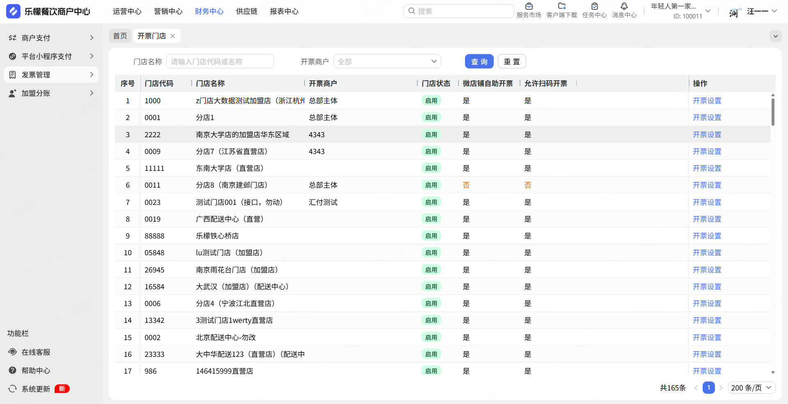Select the 首页 tab
This screenshot has height=404, width=788.
pos(120,36)
